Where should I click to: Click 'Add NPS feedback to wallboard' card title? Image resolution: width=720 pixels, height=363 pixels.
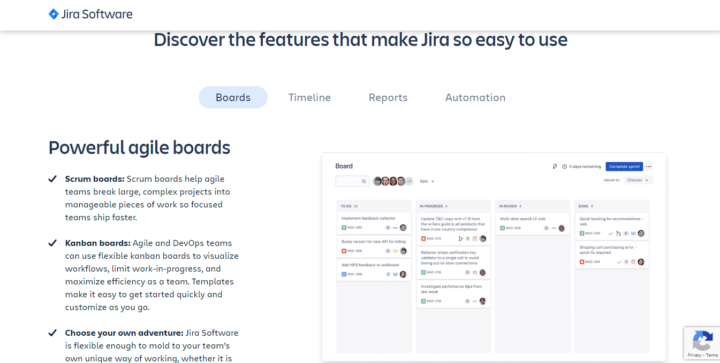click(x=370, y=265)
